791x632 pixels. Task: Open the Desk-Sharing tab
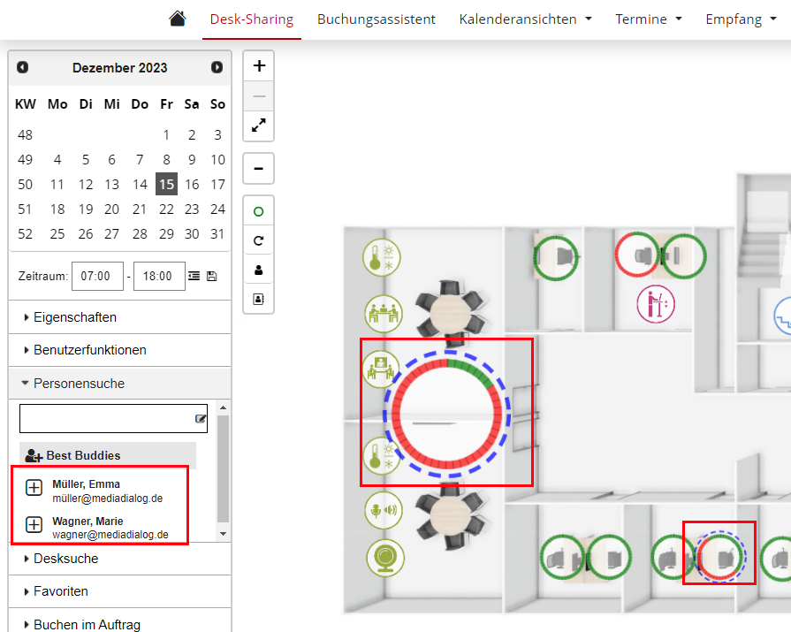tap(251, 19)
